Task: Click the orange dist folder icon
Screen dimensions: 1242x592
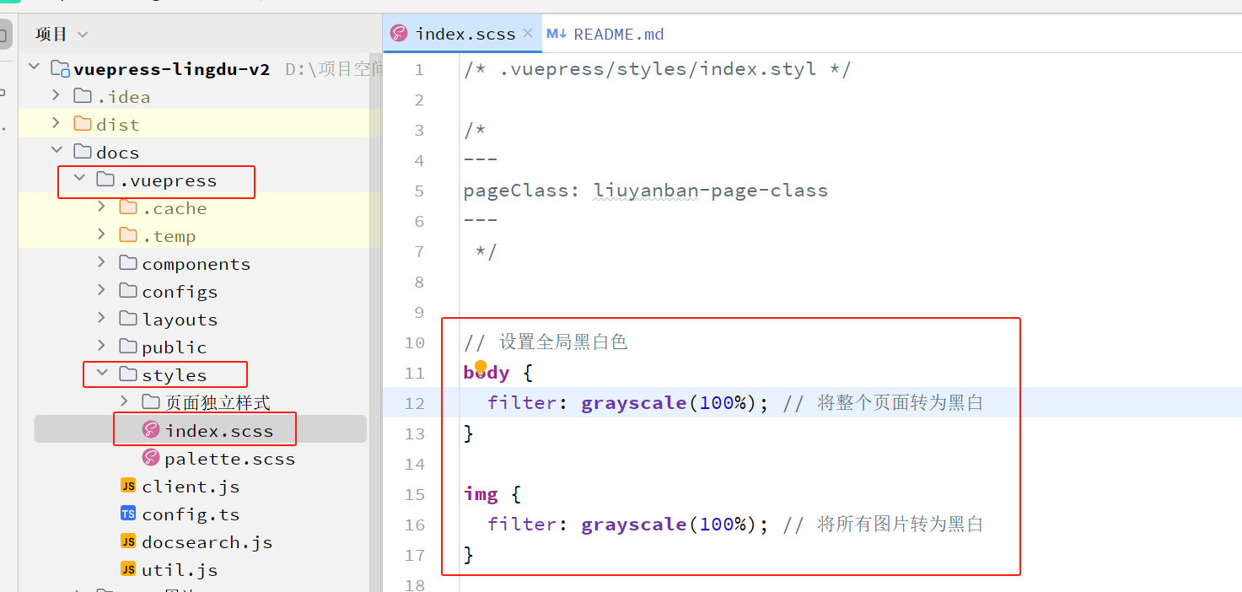Action: tap(83, 124)
